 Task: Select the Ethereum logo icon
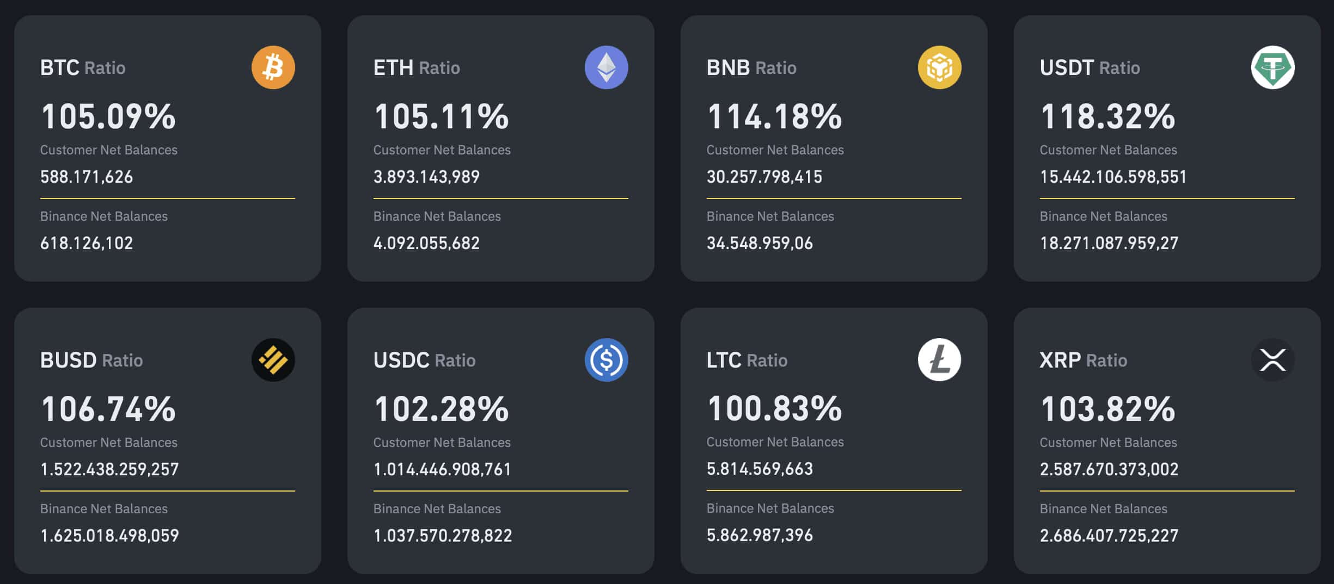tap(605, 66)
